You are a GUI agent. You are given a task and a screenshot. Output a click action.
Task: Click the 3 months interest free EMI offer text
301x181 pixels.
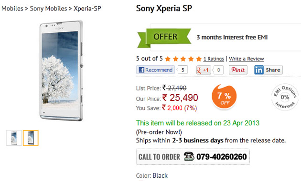pos(232,37)
